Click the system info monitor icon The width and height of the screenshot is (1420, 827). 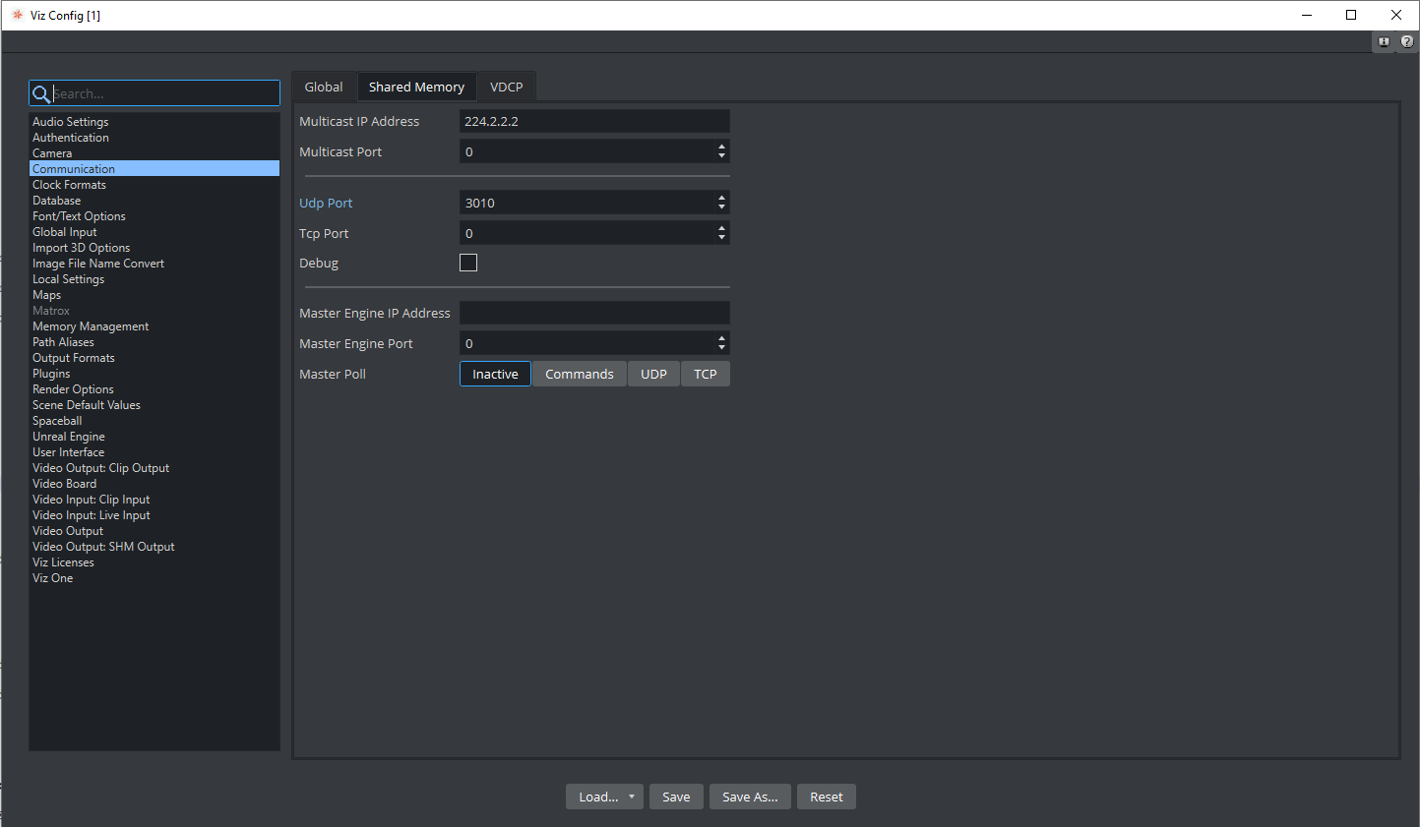(1384, 41)
